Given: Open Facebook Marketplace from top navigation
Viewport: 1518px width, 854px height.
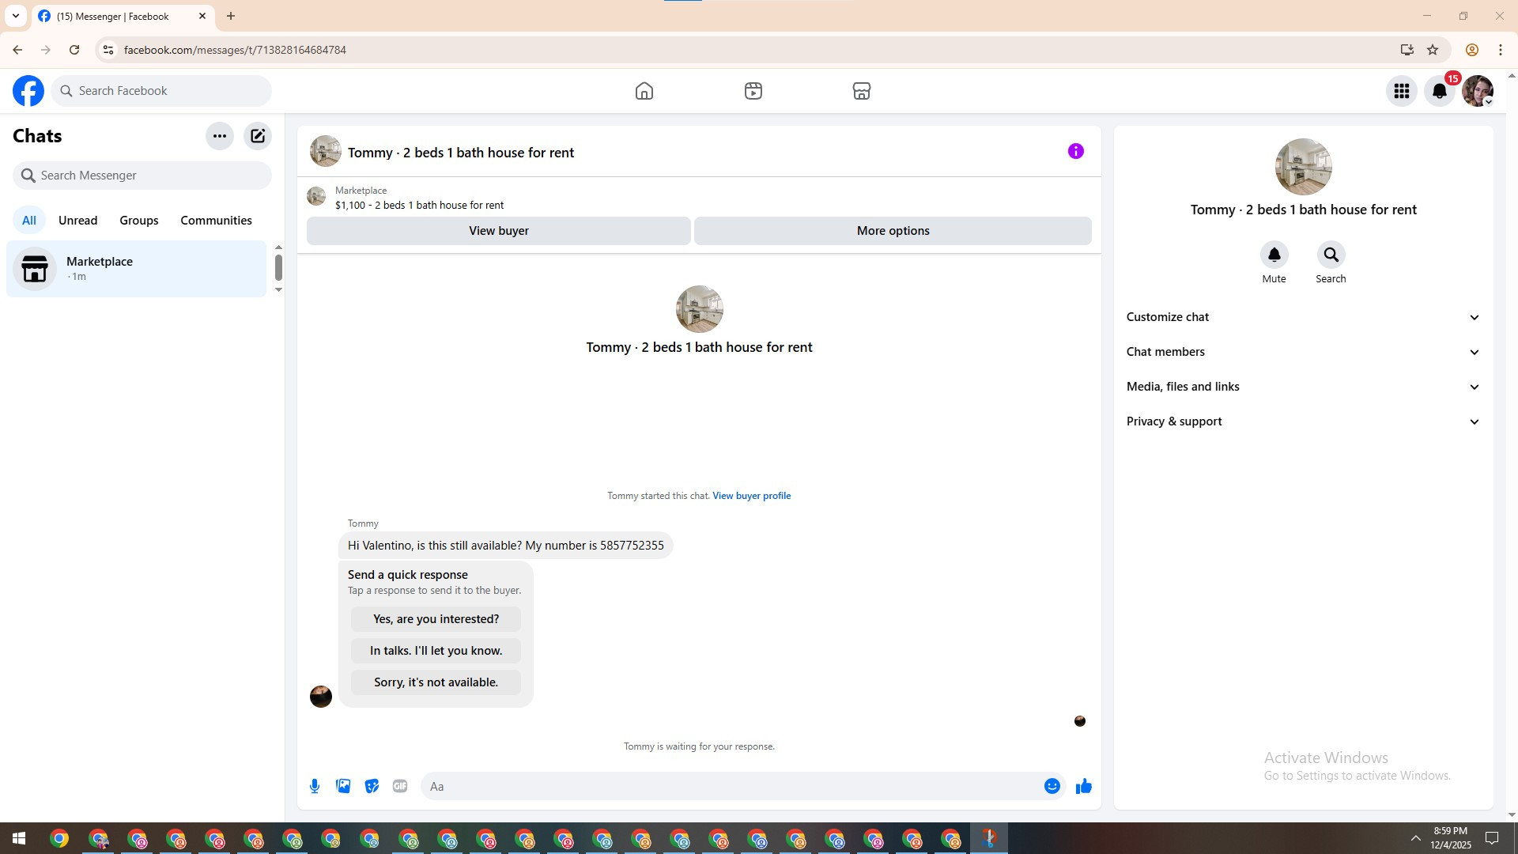Looking at the screenshot, I should (x=861, y=91).
